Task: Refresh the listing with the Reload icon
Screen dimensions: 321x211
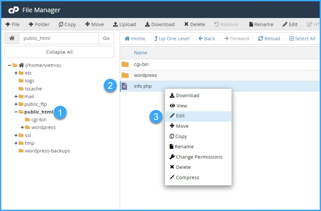Action: tap(269, 38)
